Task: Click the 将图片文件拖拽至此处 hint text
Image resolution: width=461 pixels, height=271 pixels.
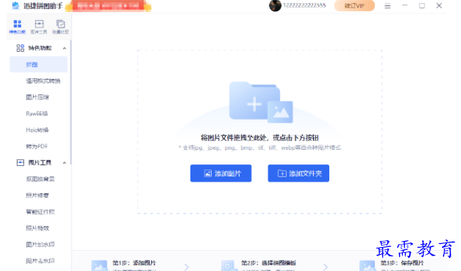Action: click(x=260, y=137)
